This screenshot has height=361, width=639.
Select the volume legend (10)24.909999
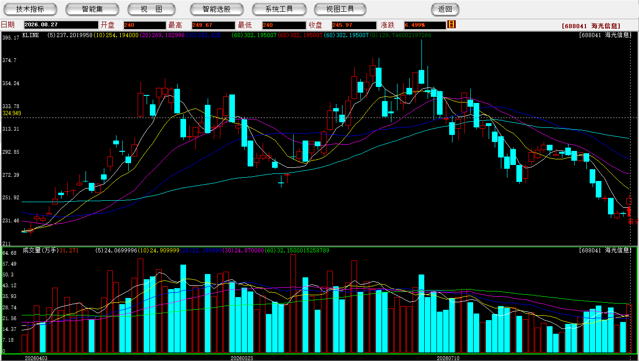(x=158, y=251)
